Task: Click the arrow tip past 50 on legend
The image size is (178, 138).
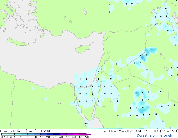Action: tap(89, 134)
